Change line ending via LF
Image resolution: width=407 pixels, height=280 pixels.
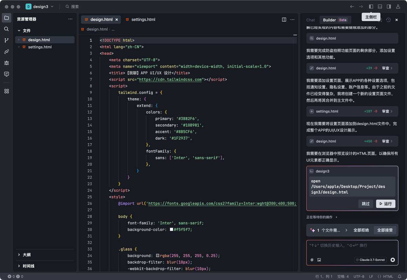[371, 276]
